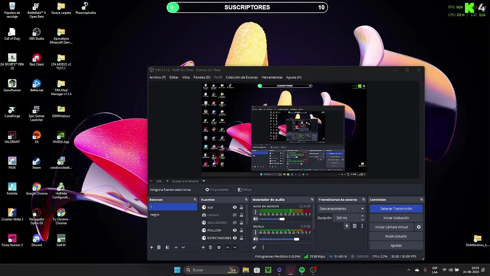The image size is (490, 276).
Task: Zoom in preview with plus
Action: [x=167, y=181]
